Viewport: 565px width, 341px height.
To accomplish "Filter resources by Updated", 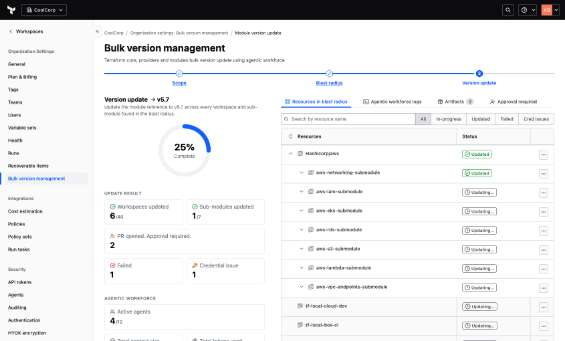I will (x=481, y=119).
